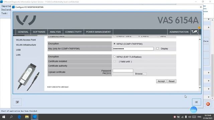Open the ADMINISTRATION tab

click(x=179, y=32)
